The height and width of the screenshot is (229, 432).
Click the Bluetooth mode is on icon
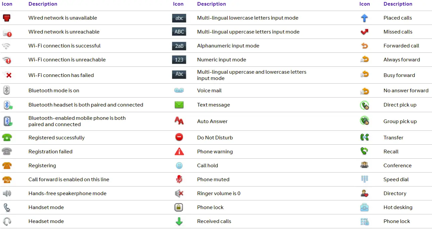point(7,90)
